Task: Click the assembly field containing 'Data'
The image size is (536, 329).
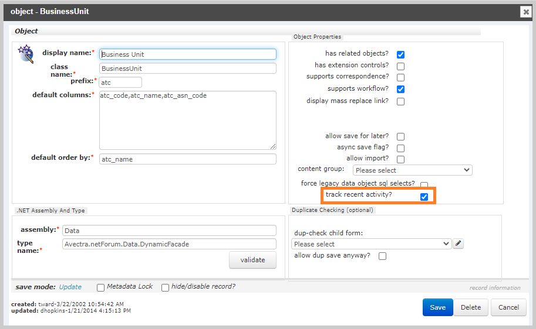Action: pos(169,231)
